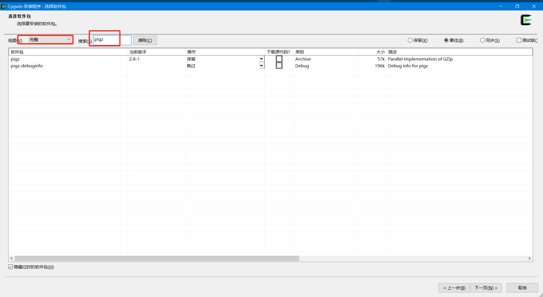The image size is (543, 297).
Task: Click the 类别 column header
Action: [x=326, y=52]
